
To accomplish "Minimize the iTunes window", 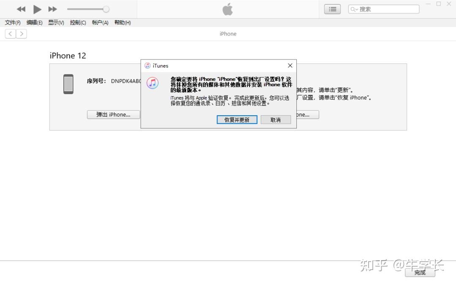I will (428, 4).
